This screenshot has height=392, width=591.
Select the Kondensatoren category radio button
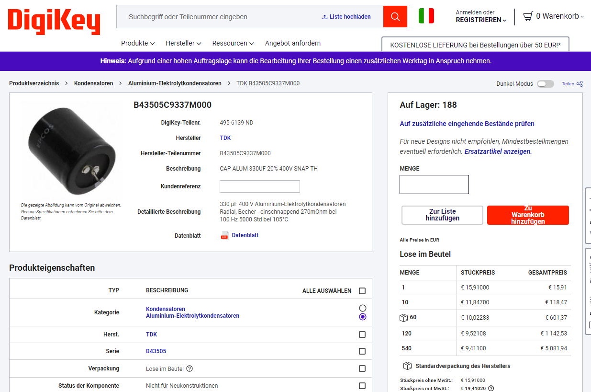pos(362,308)
